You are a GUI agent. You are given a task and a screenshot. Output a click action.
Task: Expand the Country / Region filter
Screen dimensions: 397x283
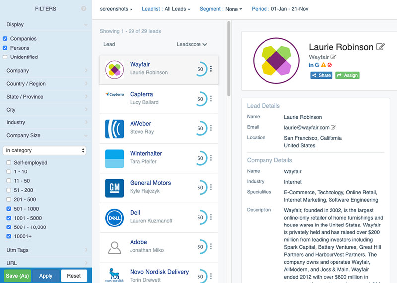[x=46, y=84]
